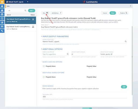
Task: Click the Lucidworks logo
Action: [x=90, y=2]
